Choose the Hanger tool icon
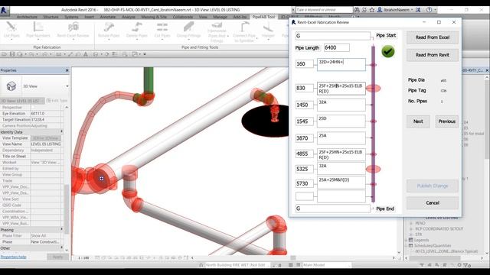The height and width of the screenshot is (275, 490). (268, 27)
